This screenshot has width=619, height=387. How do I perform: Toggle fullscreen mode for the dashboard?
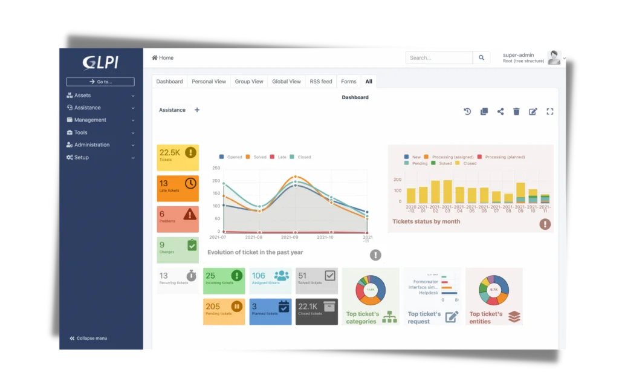(x=549, y=111)
